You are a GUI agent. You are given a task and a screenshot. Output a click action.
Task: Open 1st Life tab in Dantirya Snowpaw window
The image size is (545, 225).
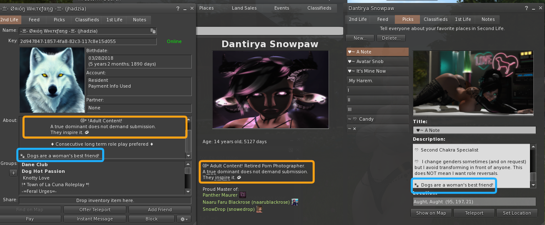coord(463,20)
